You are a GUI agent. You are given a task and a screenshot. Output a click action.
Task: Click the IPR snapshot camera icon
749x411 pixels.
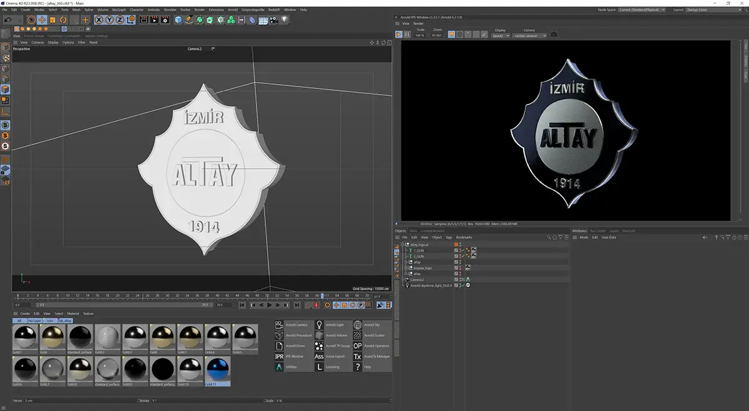tap(554, 34)
